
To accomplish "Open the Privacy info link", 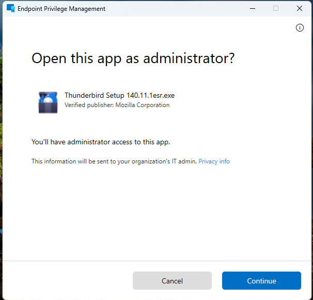I will (214, 161).
